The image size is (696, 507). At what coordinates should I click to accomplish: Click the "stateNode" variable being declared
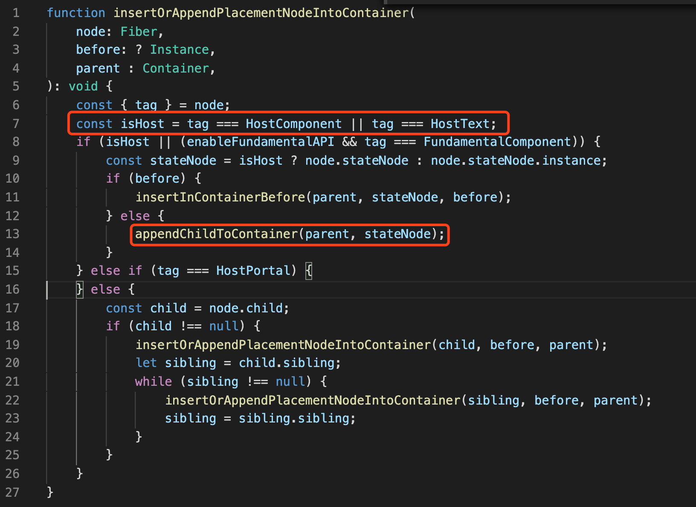coord(183,160)
